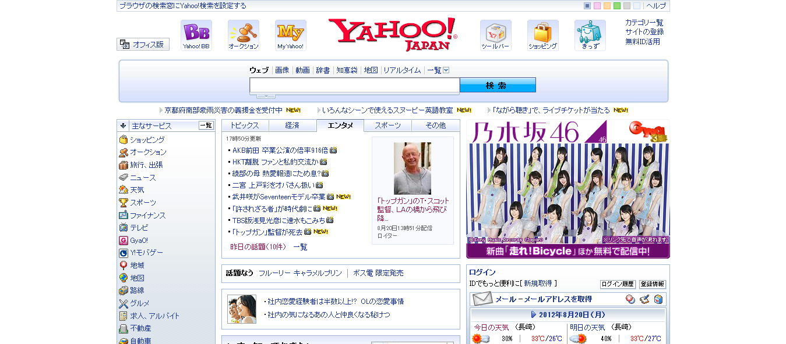Click the blue shopping-bag icon beside メール
The image size is (786, 344).
pyautogui.click(x=658, y=299)
